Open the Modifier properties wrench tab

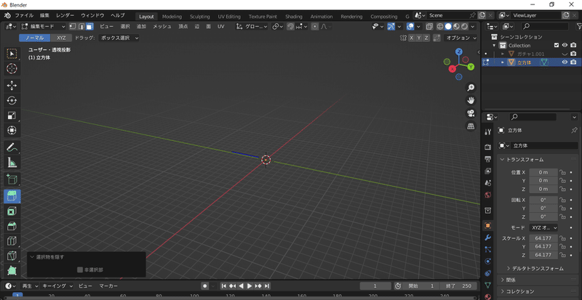click(x=488, y=238)
